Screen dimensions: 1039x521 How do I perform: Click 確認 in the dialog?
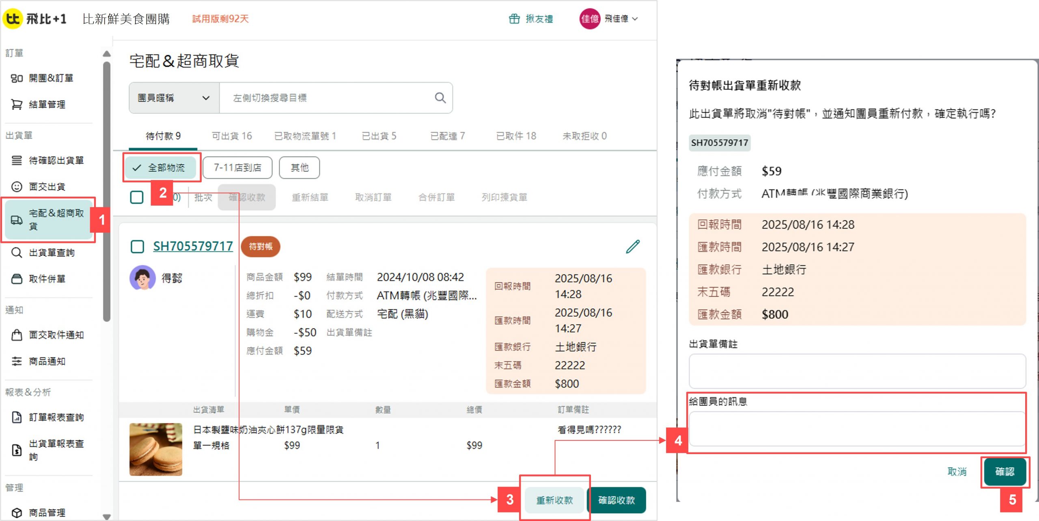[x=1004, y=472]
